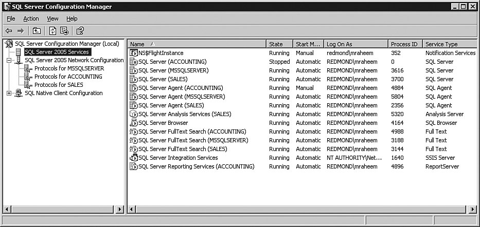
Task: Click the SQL Server Browser service icon
Action: point(134,123)
